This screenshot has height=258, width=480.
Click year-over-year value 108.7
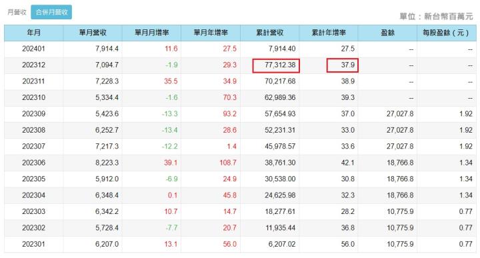tap(228, 163)
